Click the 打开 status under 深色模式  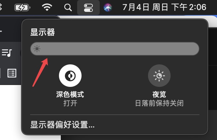tap(70, 103)
